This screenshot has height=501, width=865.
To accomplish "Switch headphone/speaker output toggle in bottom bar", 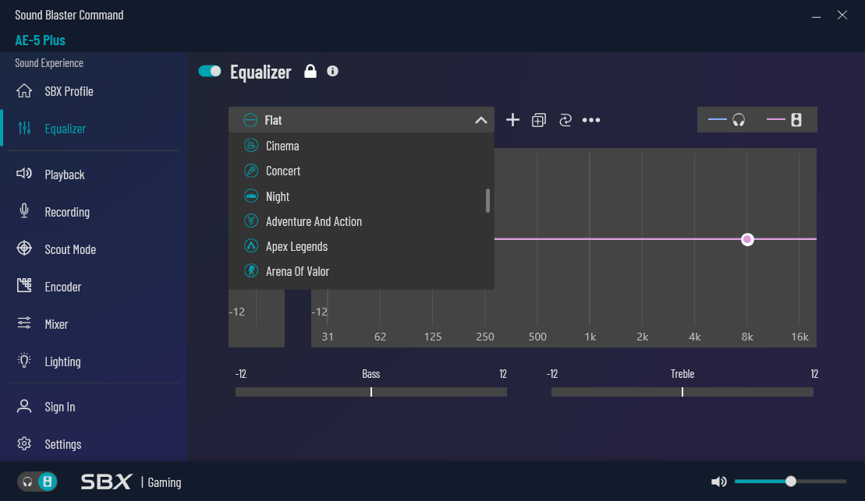I will [x=37, y=482].
